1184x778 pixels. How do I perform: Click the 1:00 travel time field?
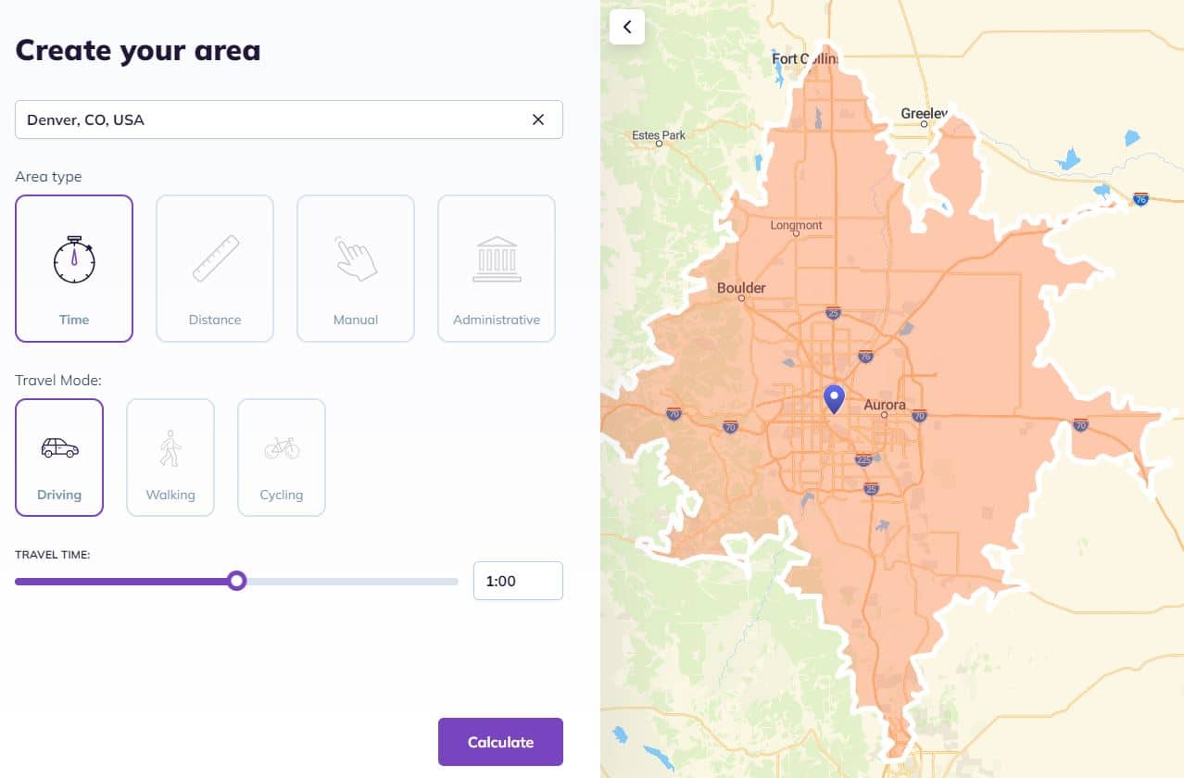click(x=518, y=580)
